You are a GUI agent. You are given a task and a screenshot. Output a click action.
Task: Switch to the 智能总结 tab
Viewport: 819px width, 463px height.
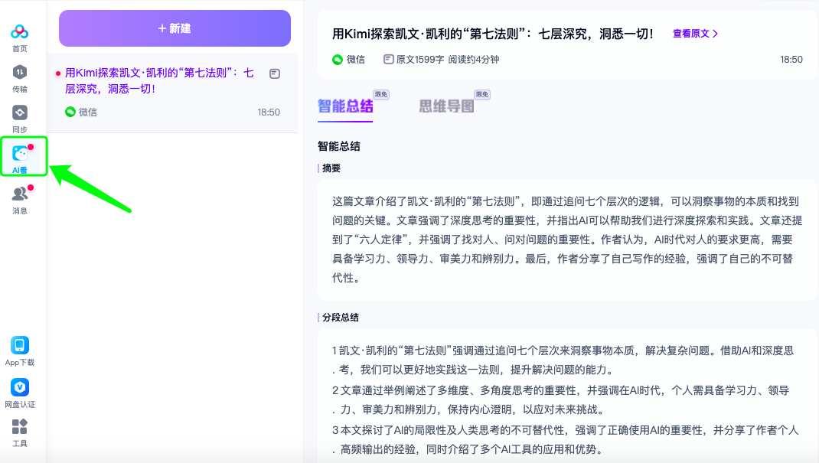click(x=345, y=106)
